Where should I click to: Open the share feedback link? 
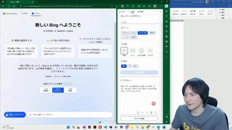click(x=67, y=69)
